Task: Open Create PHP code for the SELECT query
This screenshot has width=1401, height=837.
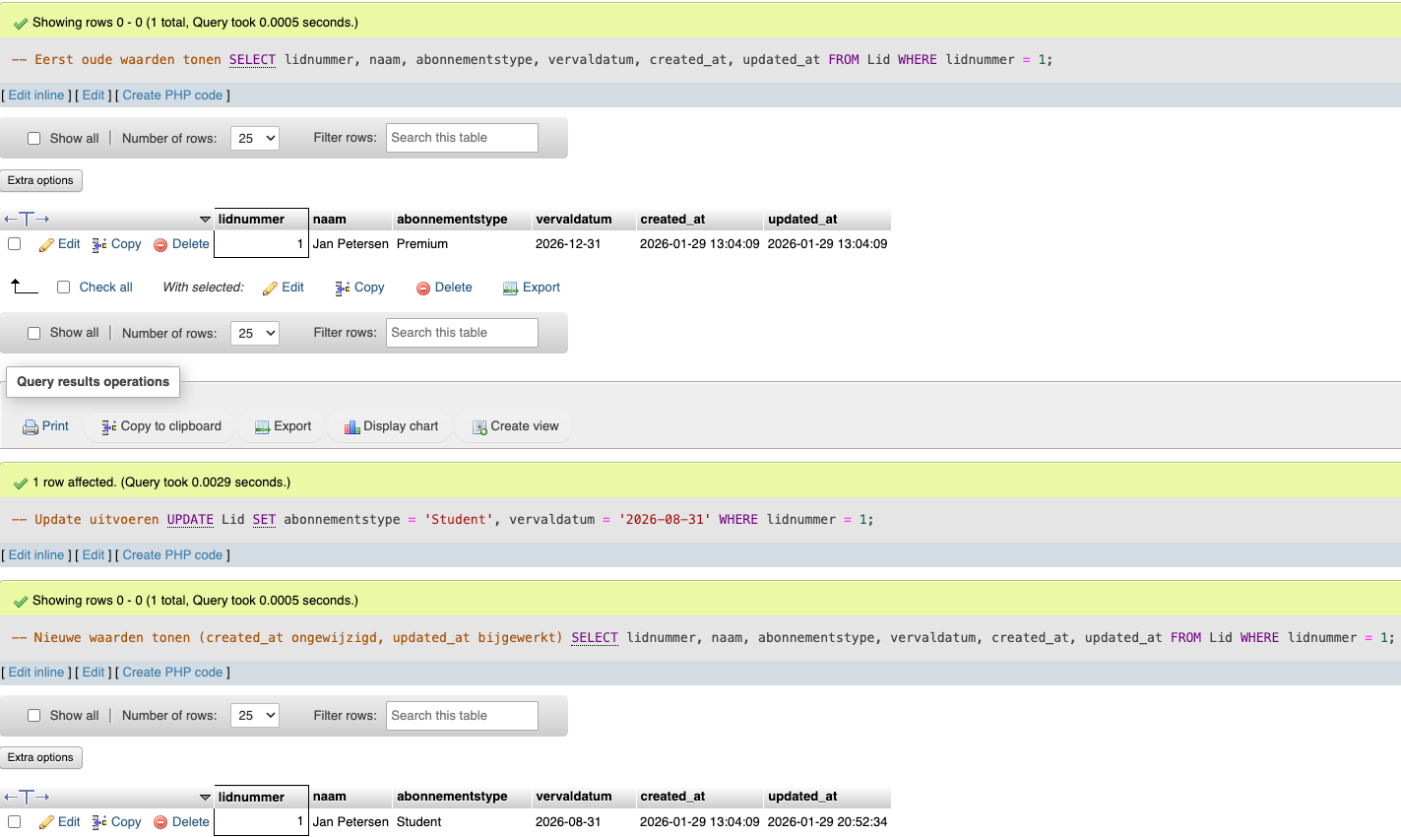Action: coord(173,95)
